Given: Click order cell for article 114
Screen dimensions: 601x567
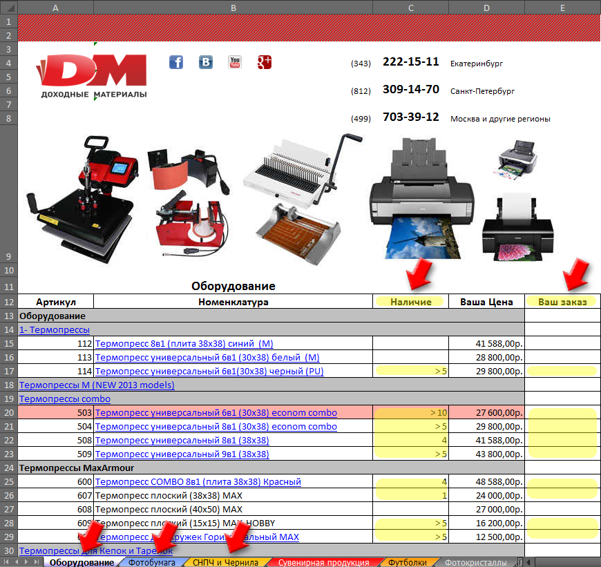Looking at the screenshot, I should click(562, 372).
